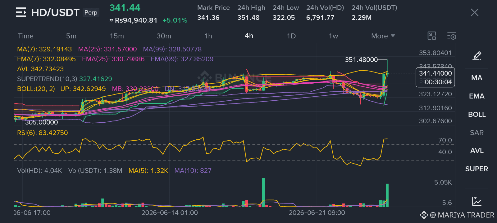Click the volume MA(10) 827 legend

point(193,171)
